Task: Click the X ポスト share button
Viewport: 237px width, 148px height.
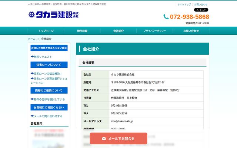Action: click(201, 10)
